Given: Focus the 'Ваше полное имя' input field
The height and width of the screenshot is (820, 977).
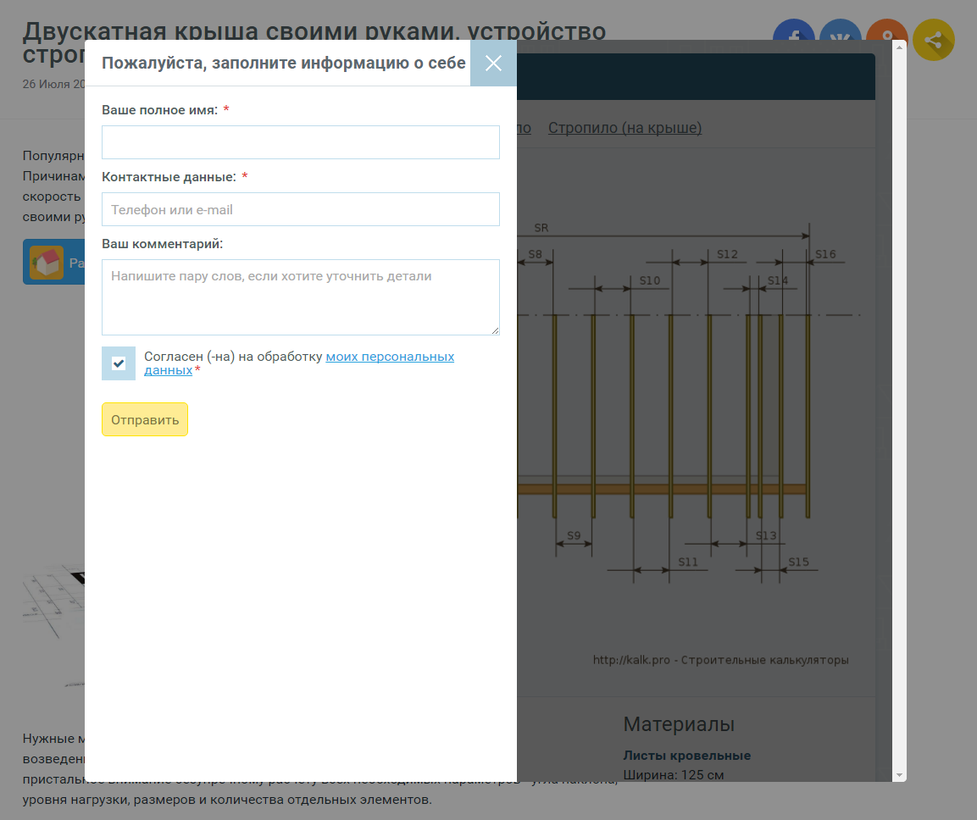Looking at the screenshot, I should [300, 142].
